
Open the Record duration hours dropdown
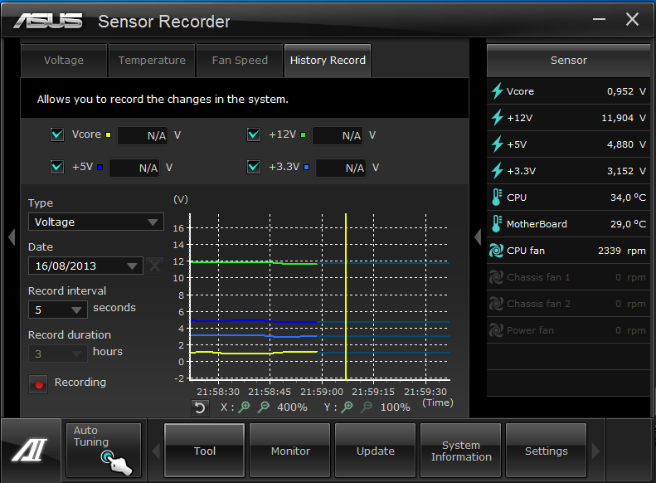pos(58,354)
